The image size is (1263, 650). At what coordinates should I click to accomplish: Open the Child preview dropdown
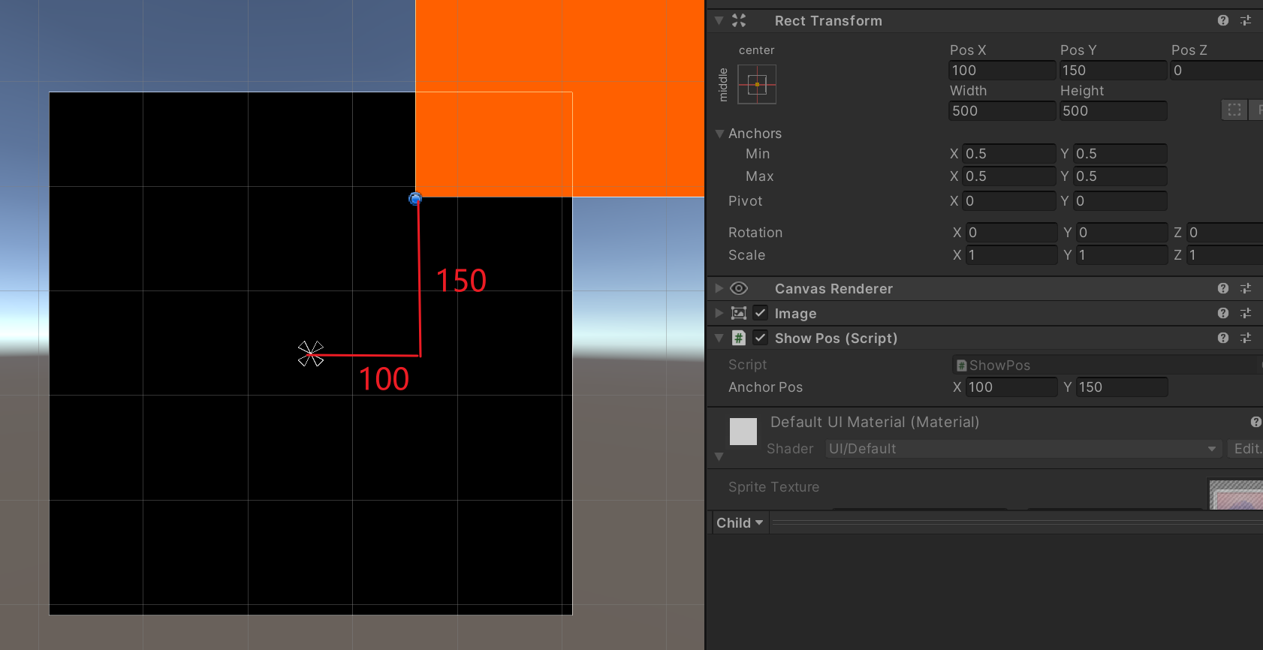[x=740, y=522]
